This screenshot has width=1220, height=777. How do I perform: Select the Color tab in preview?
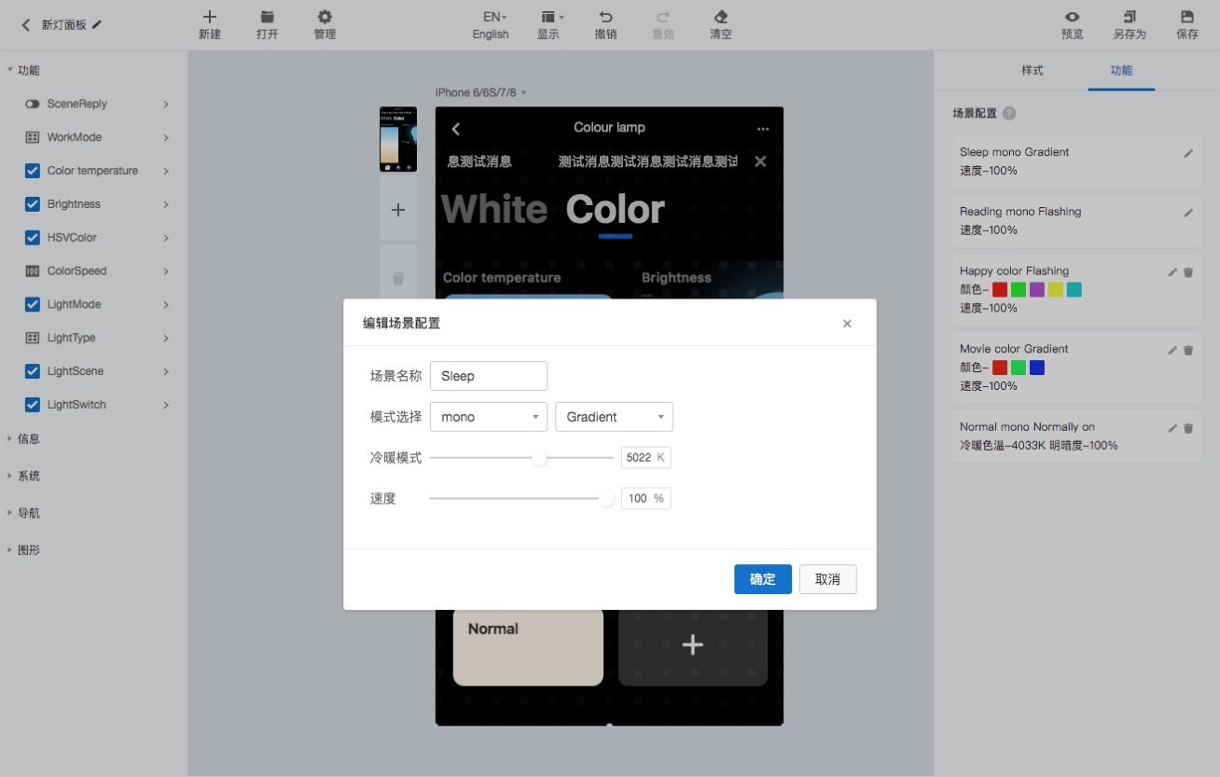(615, 210)
